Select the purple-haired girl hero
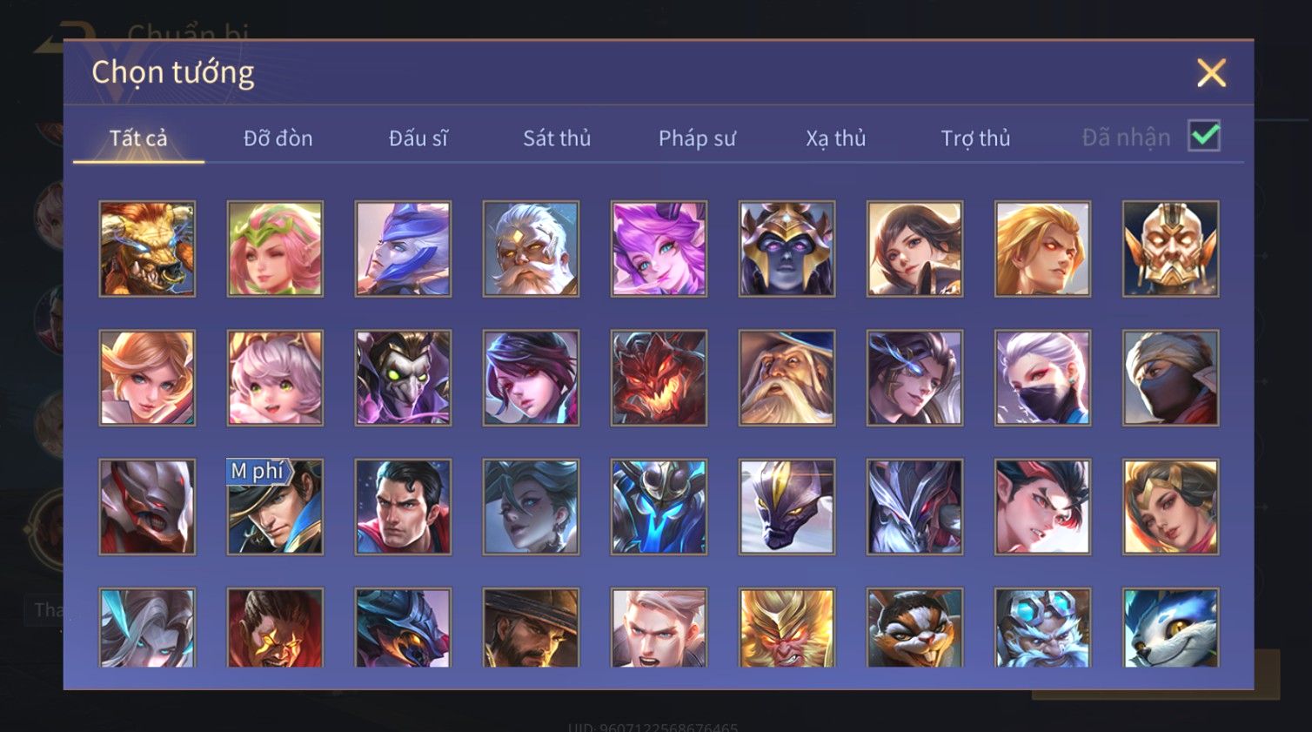The width and height of the screenshot is (1312, 732). pyautogui.click(x=659, y=249)
